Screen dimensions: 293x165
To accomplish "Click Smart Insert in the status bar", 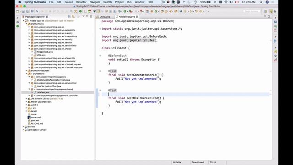I will [198, 162].
